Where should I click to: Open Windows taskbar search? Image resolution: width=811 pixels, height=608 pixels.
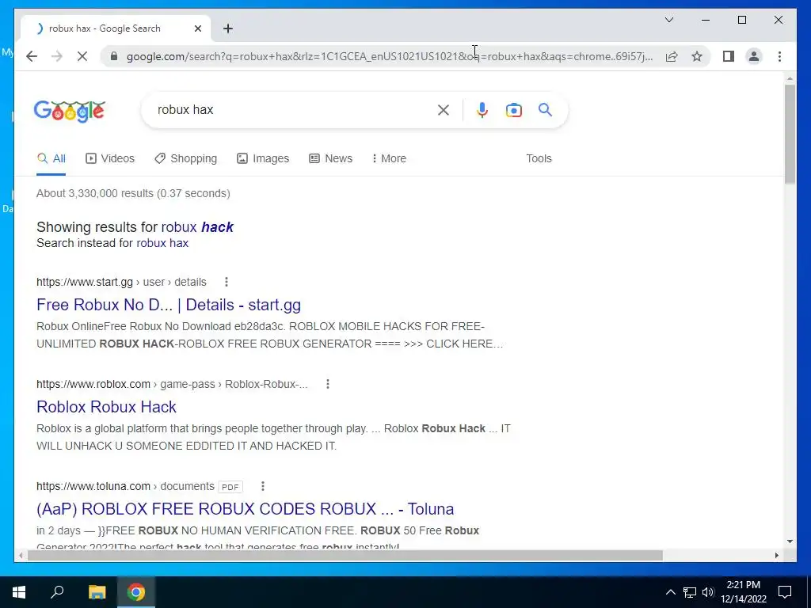click(x=57, y=592)
